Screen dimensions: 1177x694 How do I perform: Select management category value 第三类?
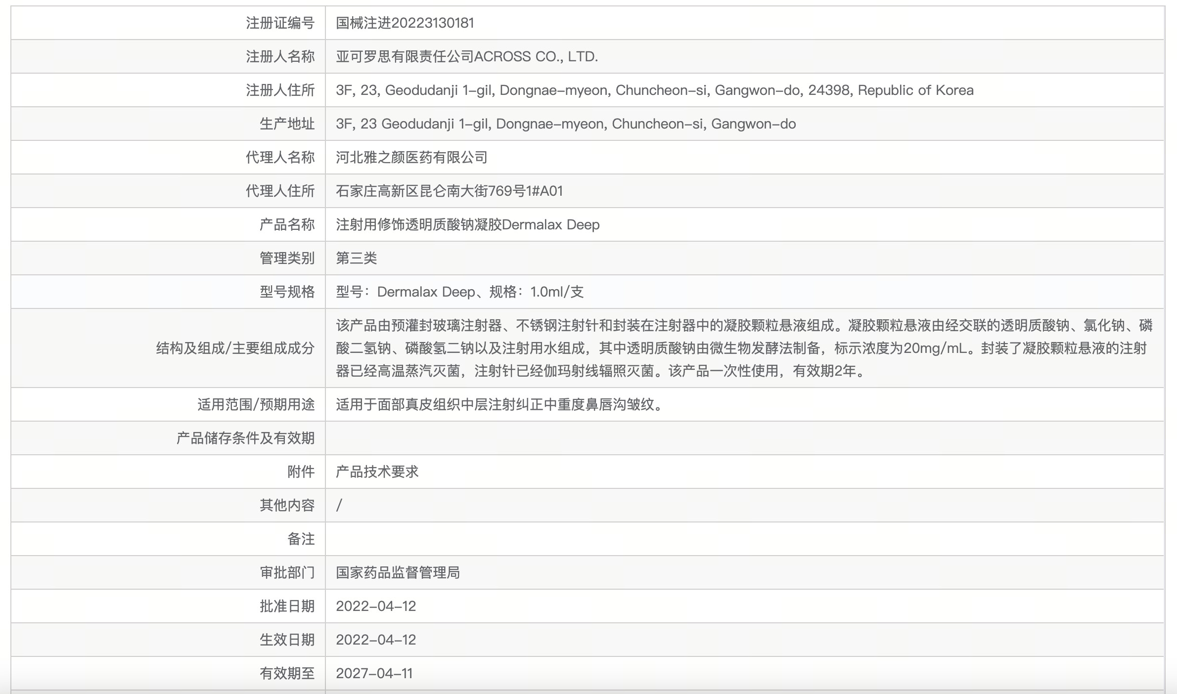click(x=356, y=258)
